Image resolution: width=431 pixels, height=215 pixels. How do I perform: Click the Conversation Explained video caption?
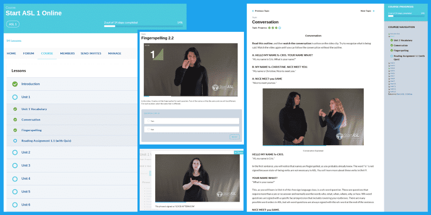click(x=313, y=151)
